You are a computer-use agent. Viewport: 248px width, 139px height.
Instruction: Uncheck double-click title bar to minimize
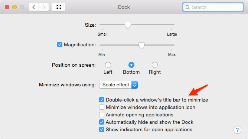[x=102, y=100]
